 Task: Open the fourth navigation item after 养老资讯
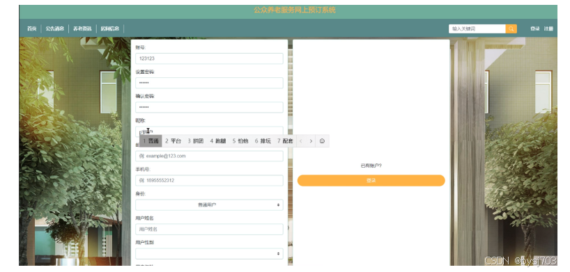click(x=110, y=29)
